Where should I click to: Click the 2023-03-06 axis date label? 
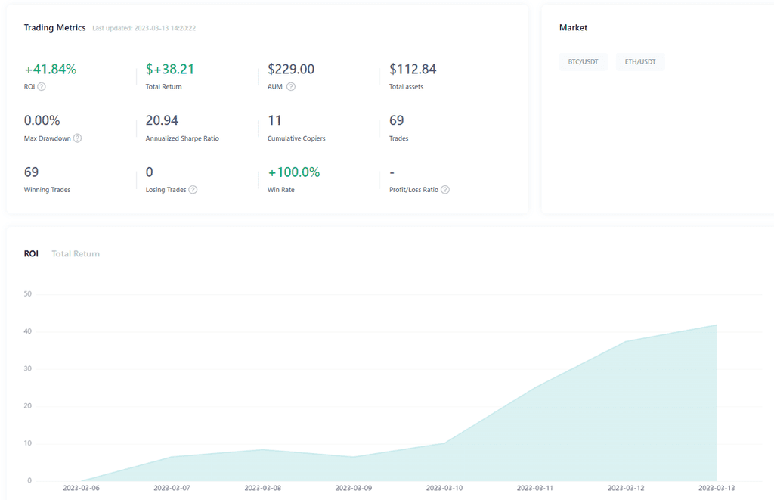click(82, 489)
